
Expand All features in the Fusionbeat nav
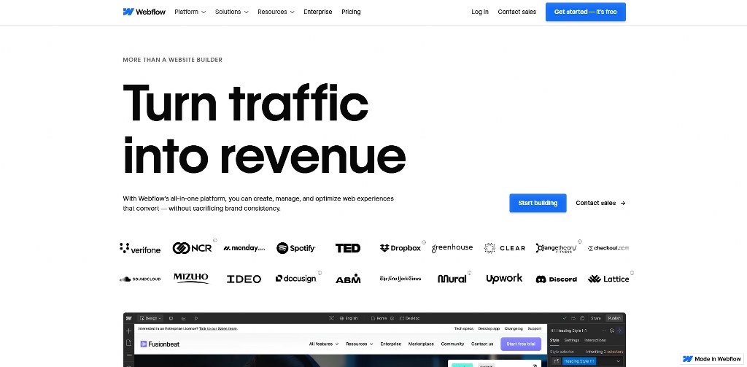click(x=324, y=344)
